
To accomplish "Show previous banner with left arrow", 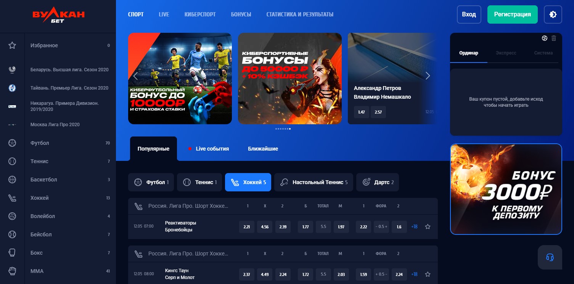I will pos(135,76).
